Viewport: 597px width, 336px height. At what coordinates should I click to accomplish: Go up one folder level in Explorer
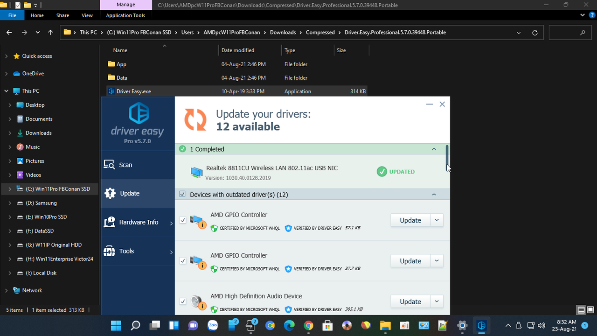coord(50,33)
